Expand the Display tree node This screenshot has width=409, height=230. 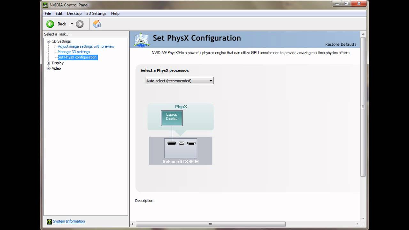49,63
